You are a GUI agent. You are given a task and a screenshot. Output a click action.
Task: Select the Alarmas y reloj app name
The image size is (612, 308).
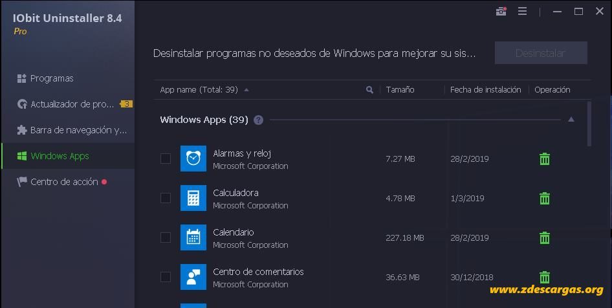[242, 153]
